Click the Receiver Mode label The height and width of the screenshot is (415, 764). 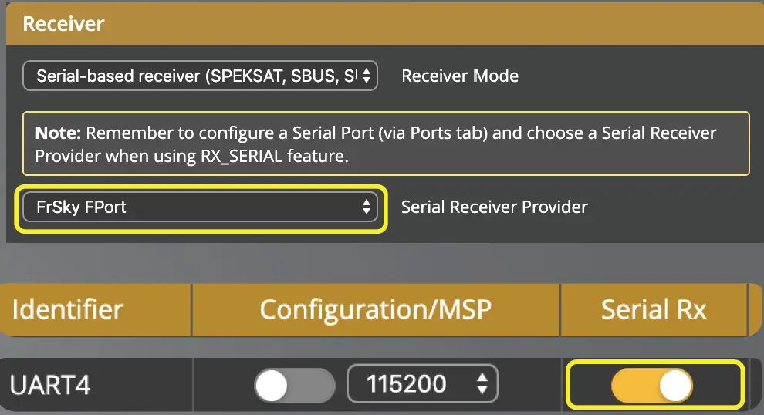click(x=460, y=76)
